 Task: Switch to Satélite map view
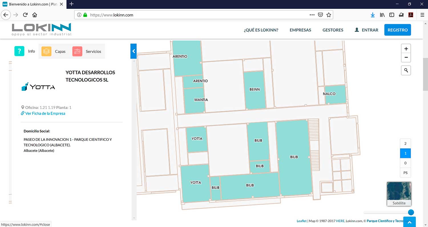[x=399, y=194]
